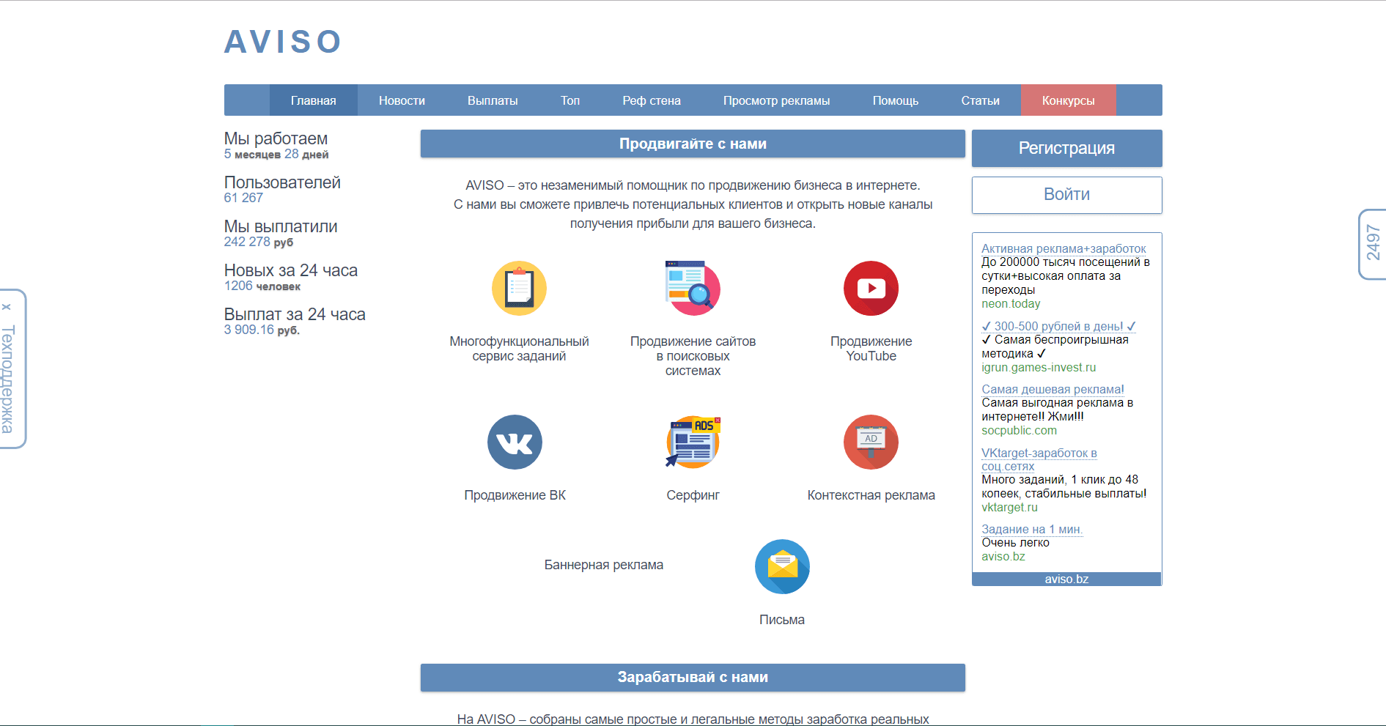
Task: Go to the Выплаты menu item
Action: click(x=493, y=100)
